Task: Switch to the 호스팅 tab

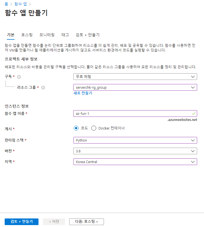Action: [27, 35]
